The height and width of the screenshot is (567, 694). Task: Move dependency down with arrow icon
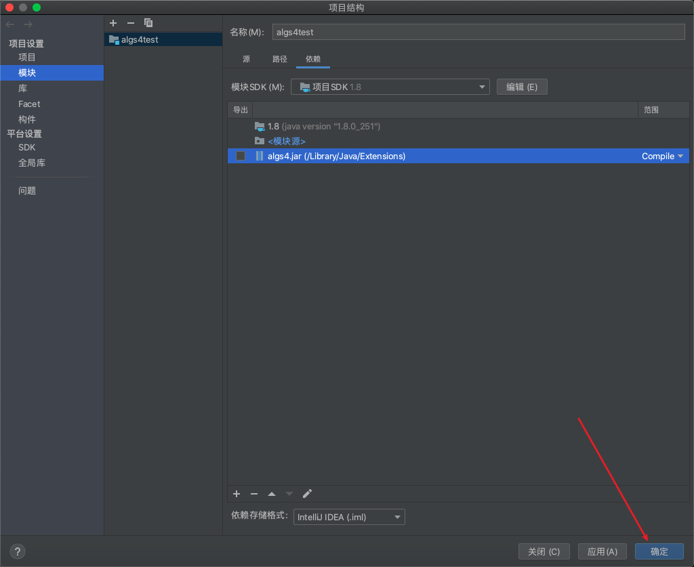pos(289,494)
